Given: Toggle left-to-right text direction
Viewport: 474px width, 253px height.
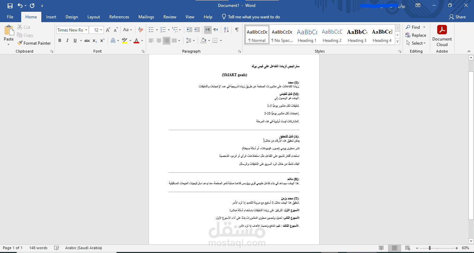Looking at the screenshot, I should (x=208, y=30).
